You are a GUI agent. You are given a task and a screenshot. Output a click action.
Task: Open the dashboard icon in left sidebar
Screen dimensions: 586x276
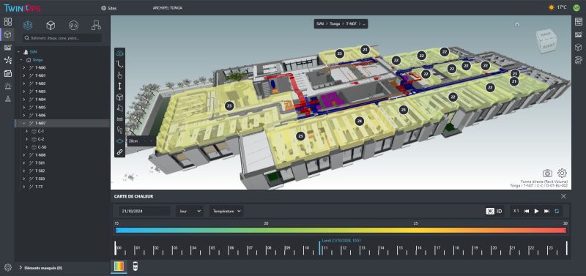(8, 22)
